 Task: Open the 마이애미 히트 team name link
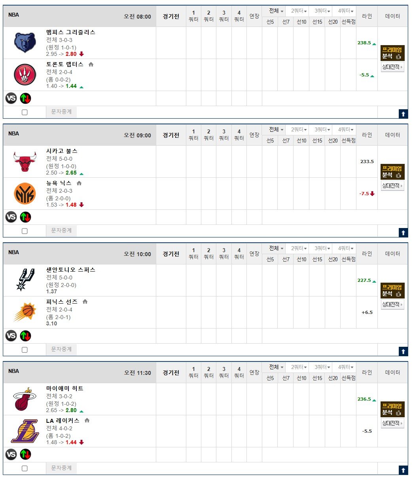coord(65,388)
